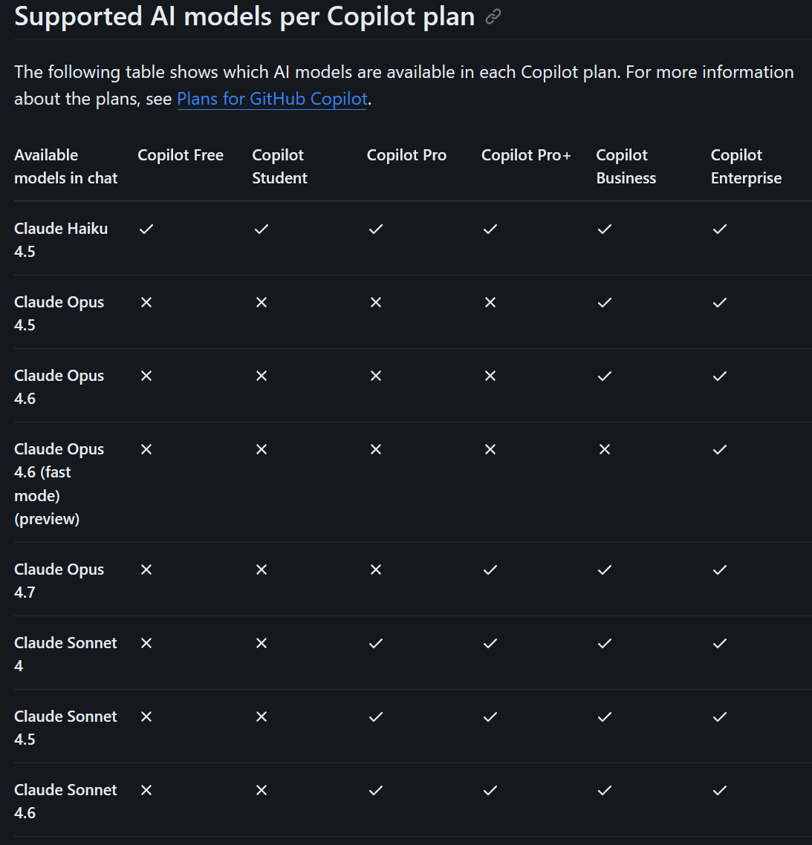This screenshot has height=845, width=812.
Task: Click the Claude Opus 4.7 Copilot Pro+ checkmark
Action: (x=490, y=570)
